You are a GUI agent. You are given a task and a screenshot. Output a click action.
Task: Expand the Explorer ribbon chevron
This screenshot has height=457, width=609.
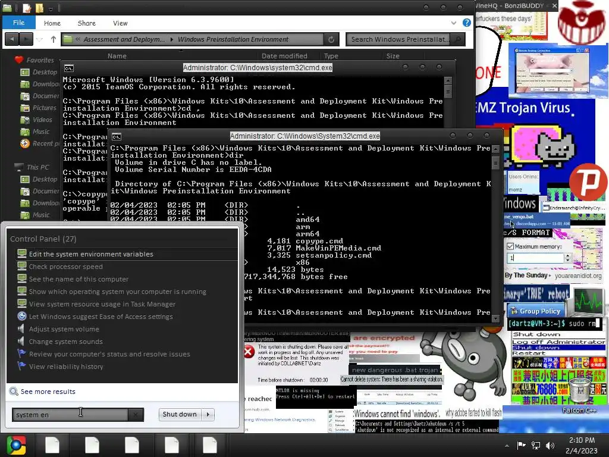point(453,23)
